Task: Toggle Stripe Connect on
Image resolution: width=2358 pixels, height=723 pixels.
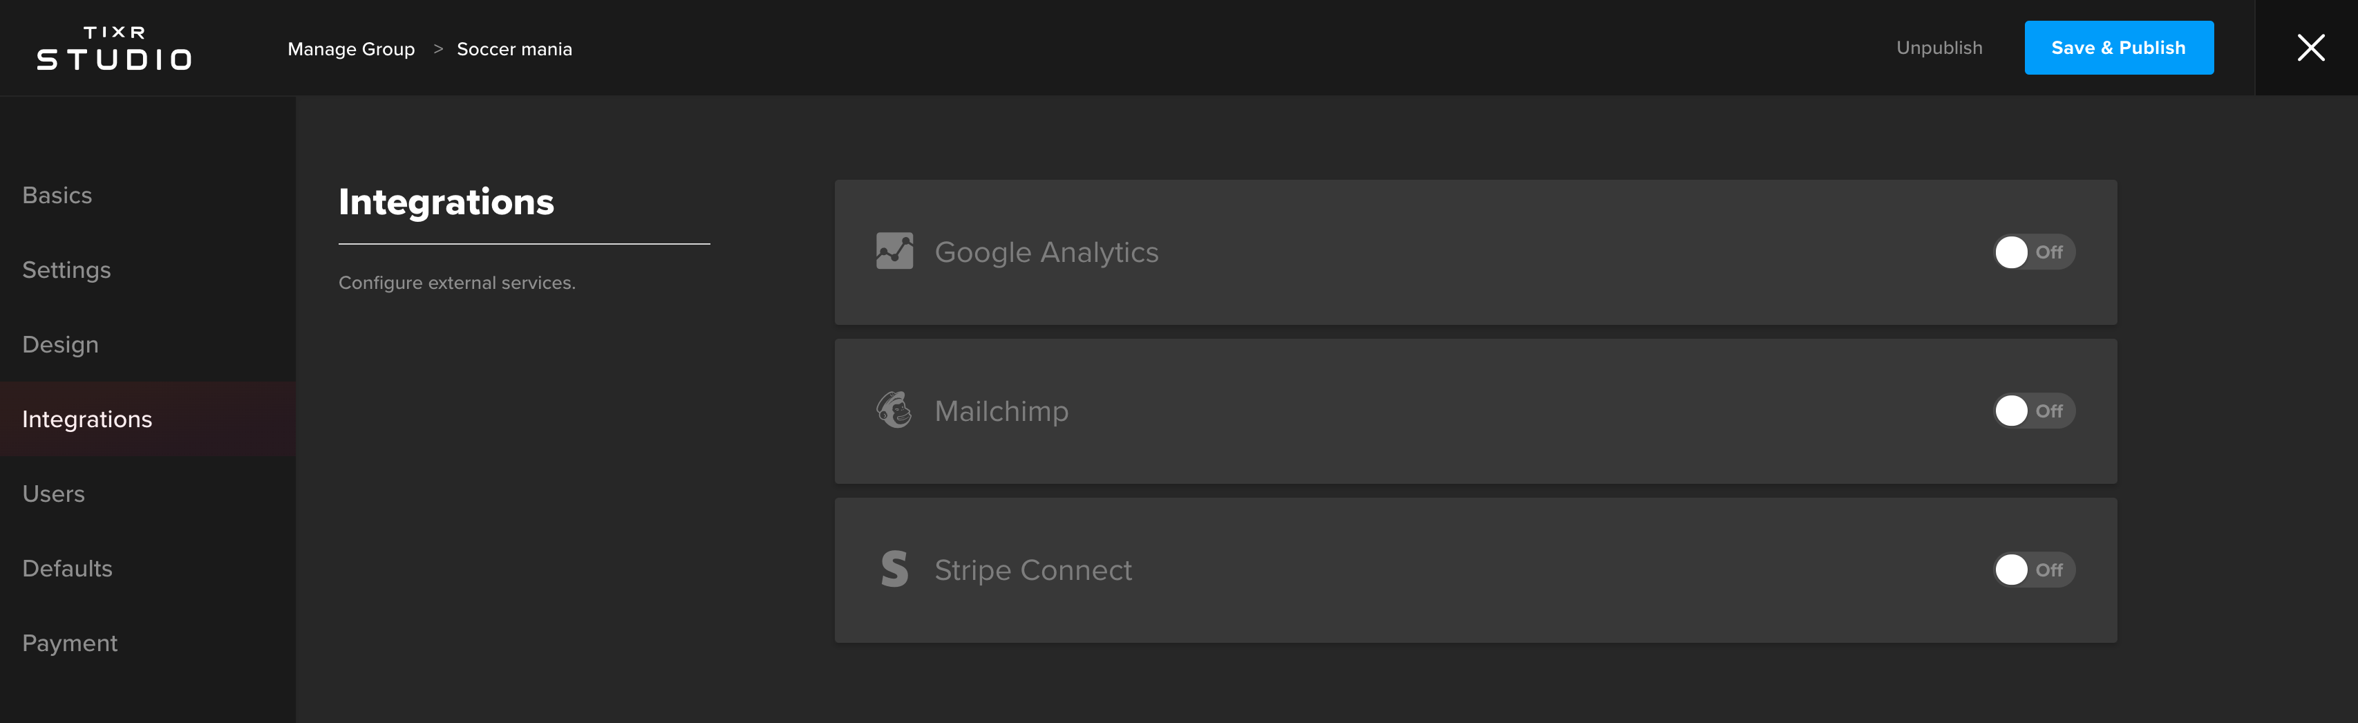Action: (2034, 570)
